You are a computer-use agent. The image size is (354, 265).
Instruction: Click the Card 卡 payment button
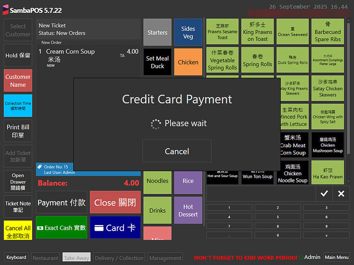pyautogui.click(x=115, y=228)
